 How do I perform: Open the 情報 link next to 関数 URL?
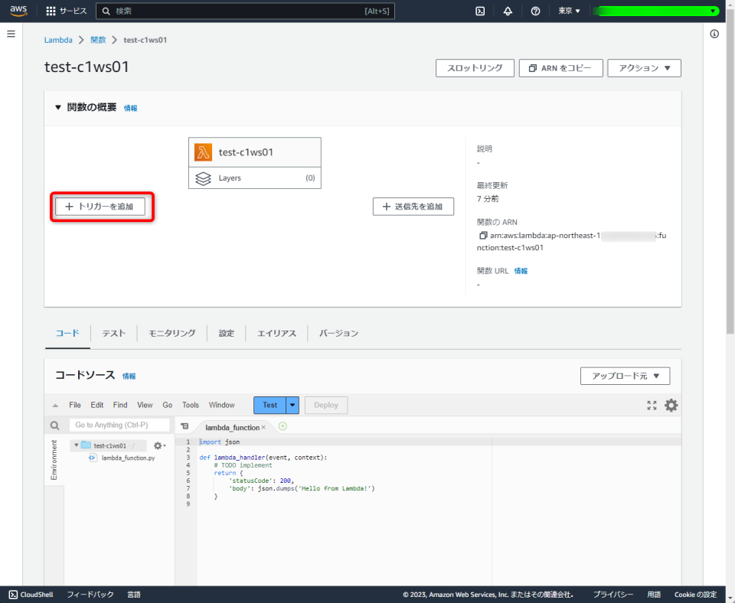(521, 269)
